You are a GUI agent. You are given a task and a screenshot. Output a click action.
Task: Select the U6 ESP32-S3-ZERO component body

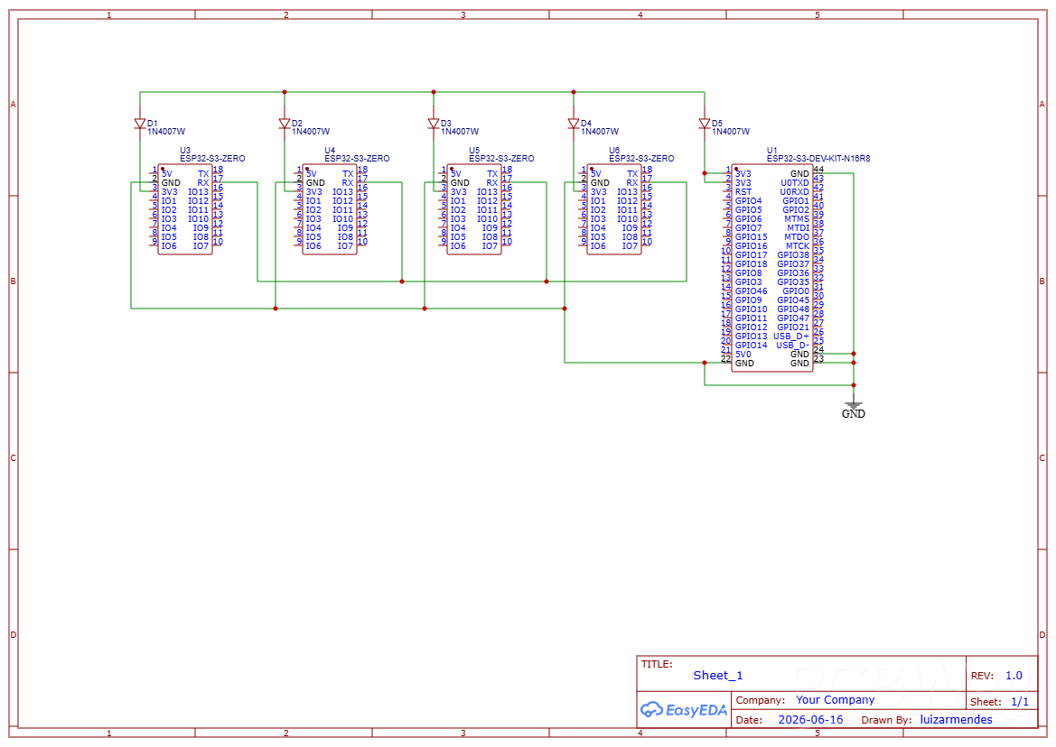coord(614,209)
